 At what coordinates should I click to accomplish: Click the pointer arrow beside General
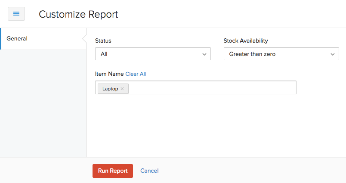[84, 39]
